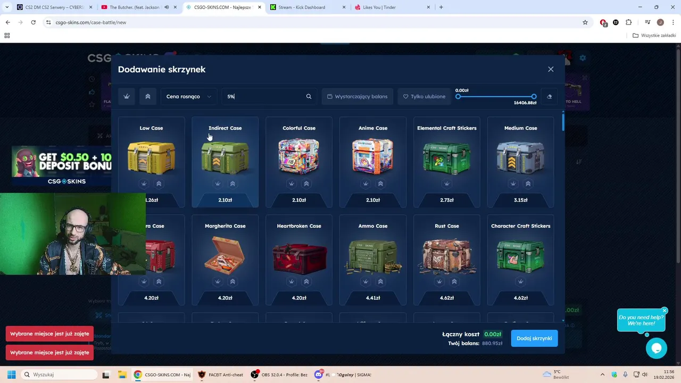Click crown icon on Character Craft Stickers card

pos(521,281)
